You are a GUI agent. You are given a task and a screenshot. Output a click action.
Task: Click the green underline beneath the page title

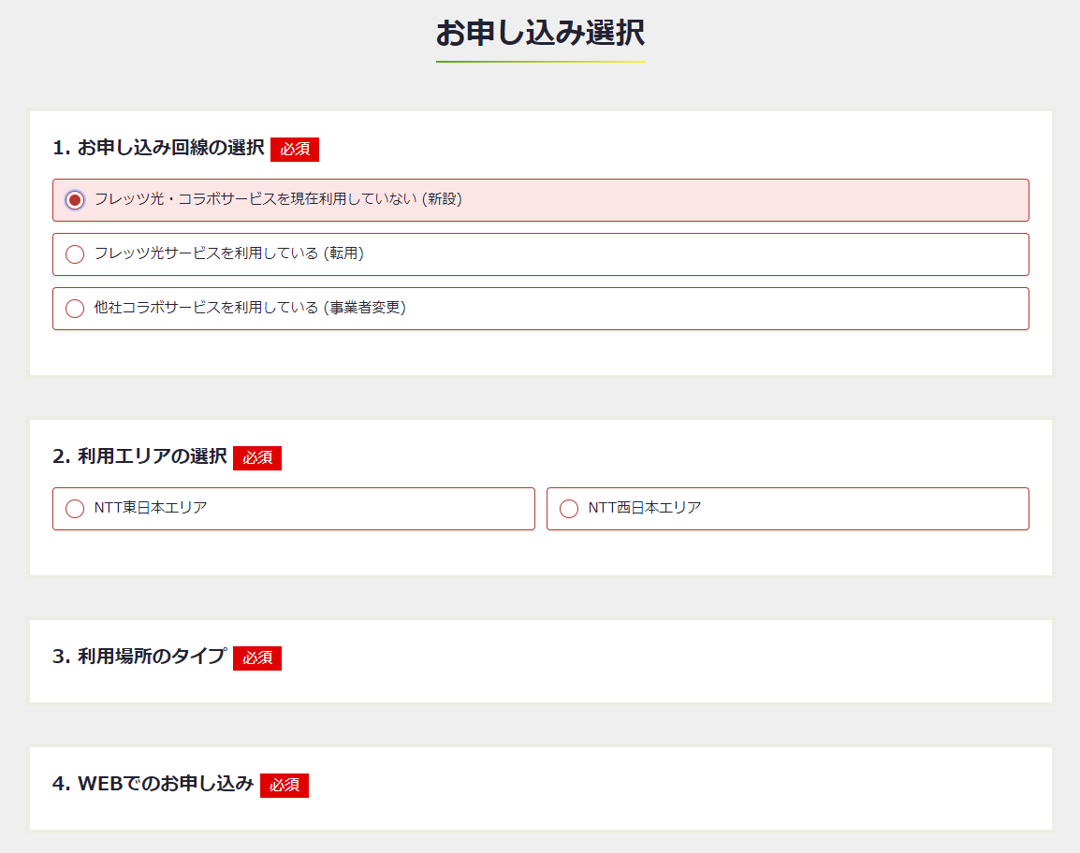tap(540, 62)
